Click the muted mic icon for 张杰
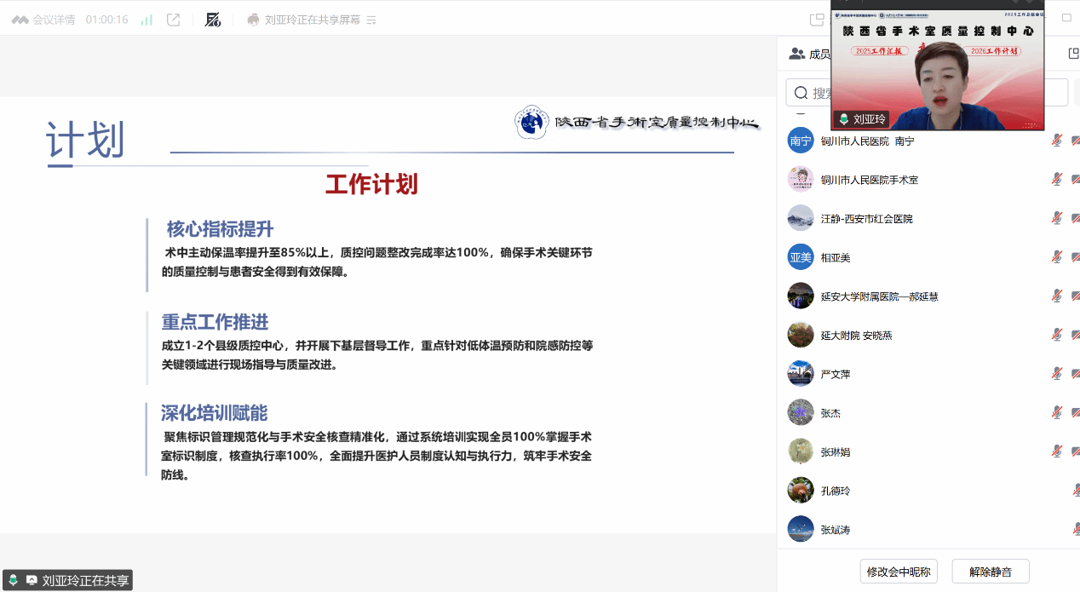The image size is (1080, 592). 1056,413
